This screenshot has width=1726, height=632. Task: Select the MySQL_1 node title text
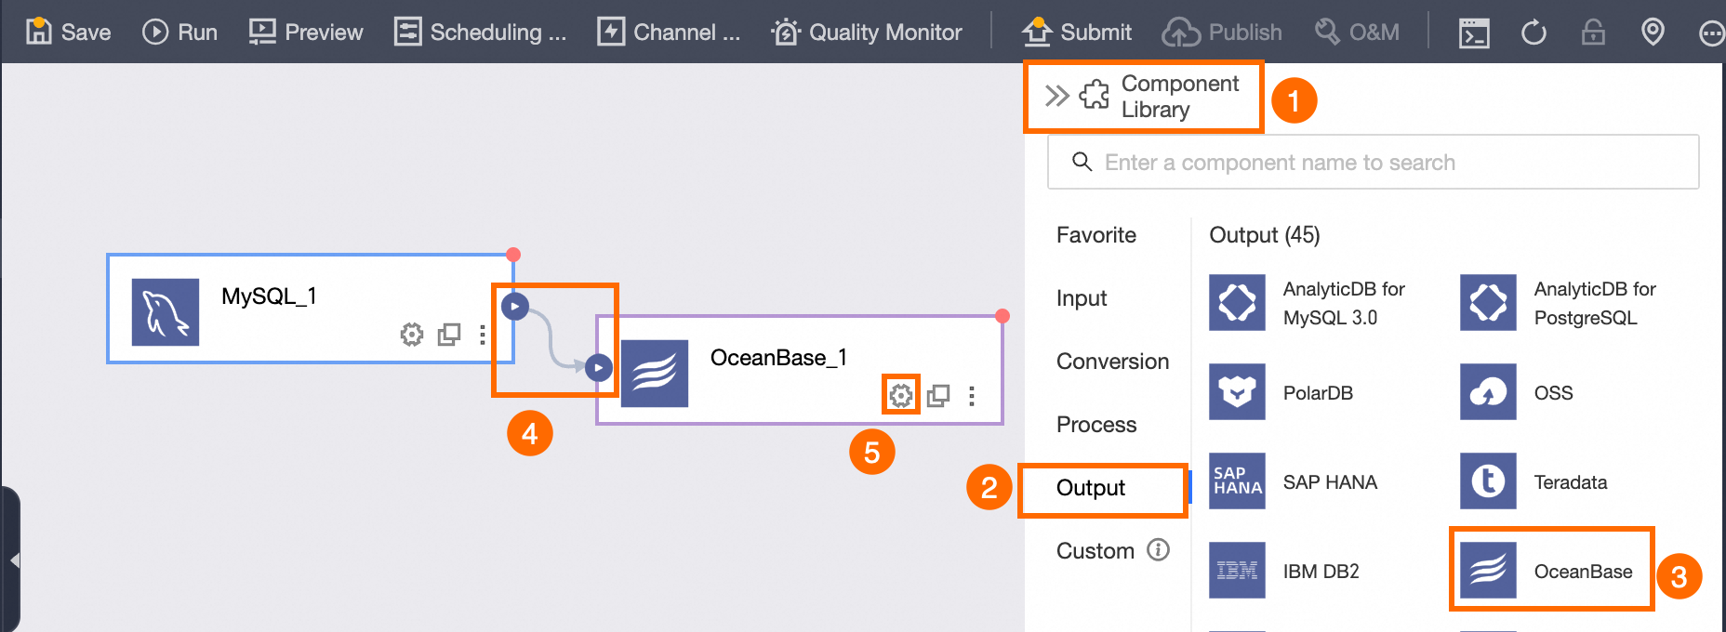(269, 296)
